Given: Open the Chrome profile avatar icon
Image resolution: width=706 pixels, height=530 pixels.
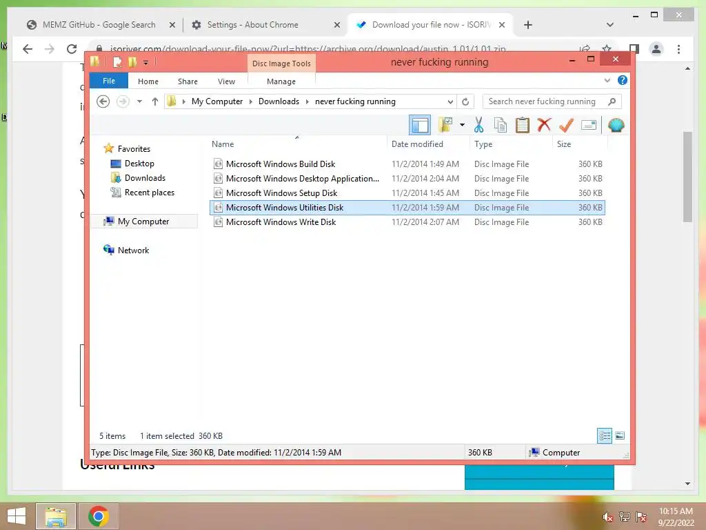Looking at the screenshot, I should (656, 49).
